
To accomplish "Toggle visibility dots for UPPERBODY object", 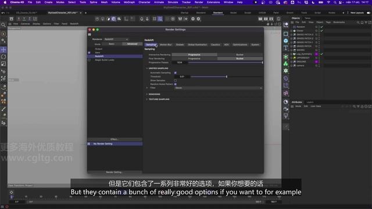I will point(319,58).
